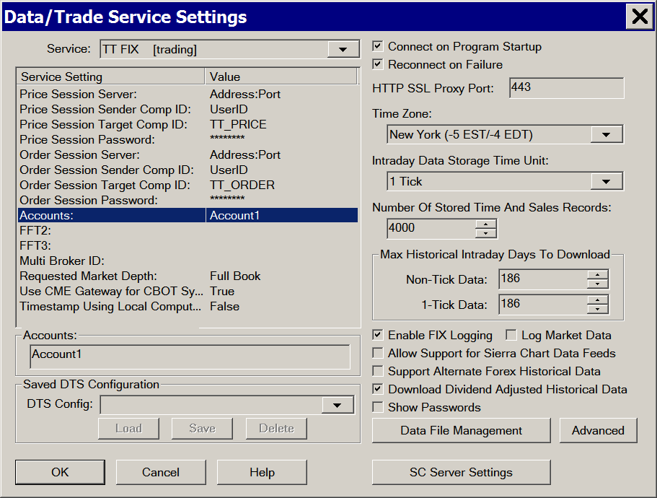Toggle Download Dividend Adjusted Historical Data
This screenshot has width=657, height=498.
(x=377, y=389)
